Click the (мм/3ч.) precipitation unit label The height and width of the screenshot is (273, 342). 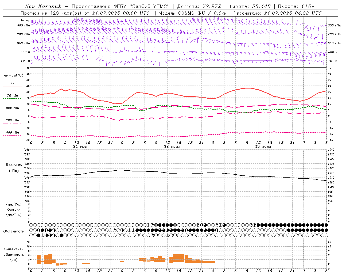(x=14, y=204)
